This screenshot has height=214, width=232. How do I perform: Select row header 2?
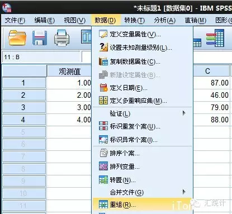pos(23,95)
